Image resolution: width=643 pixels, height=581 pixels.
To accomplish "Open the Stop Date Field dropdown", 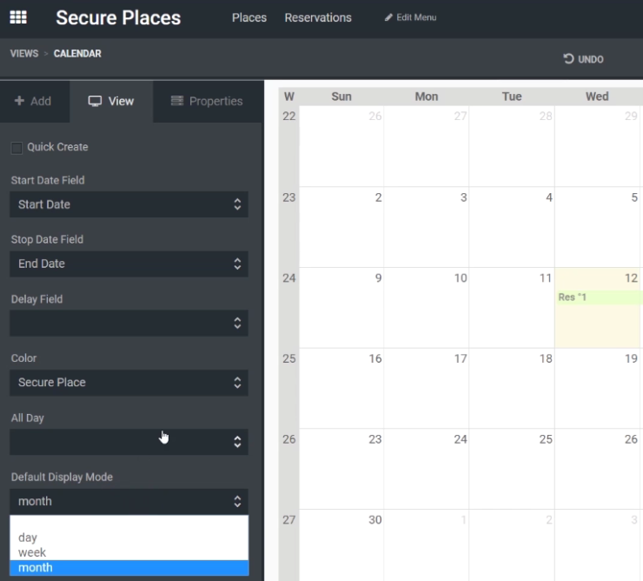I will 129,264.
